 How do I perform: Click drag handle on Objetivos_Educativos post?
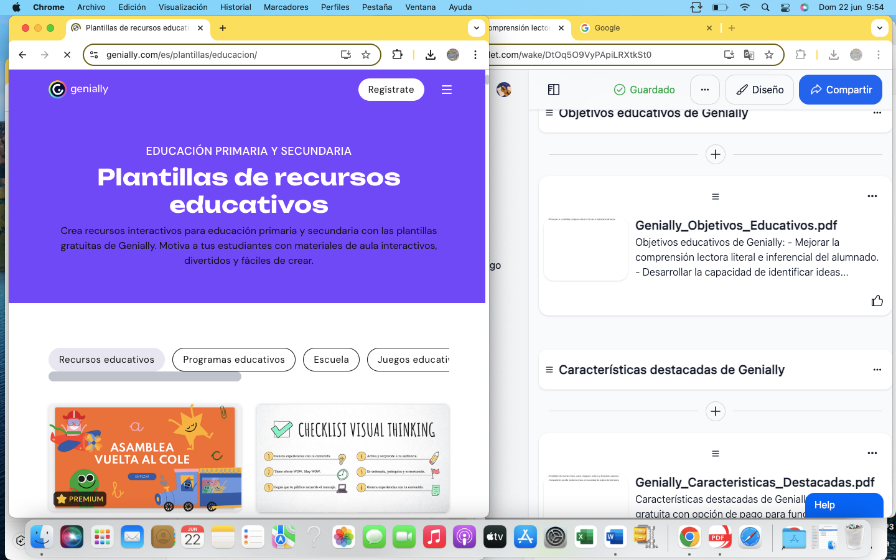[x=716, y=197]
